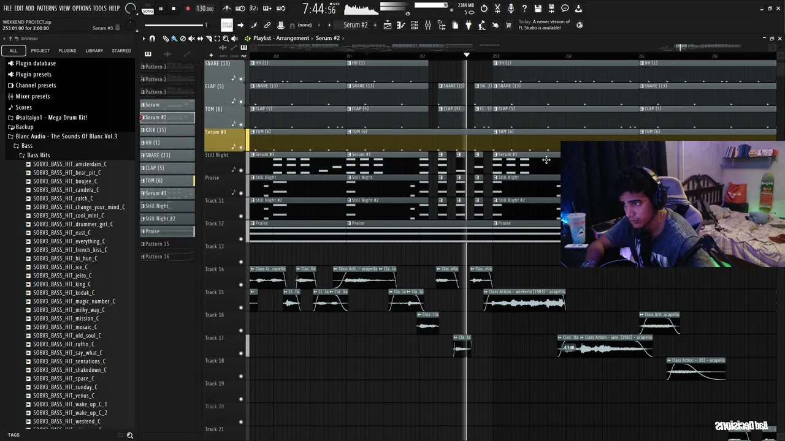Enable wait for input before recording

(x=240, y=9)
